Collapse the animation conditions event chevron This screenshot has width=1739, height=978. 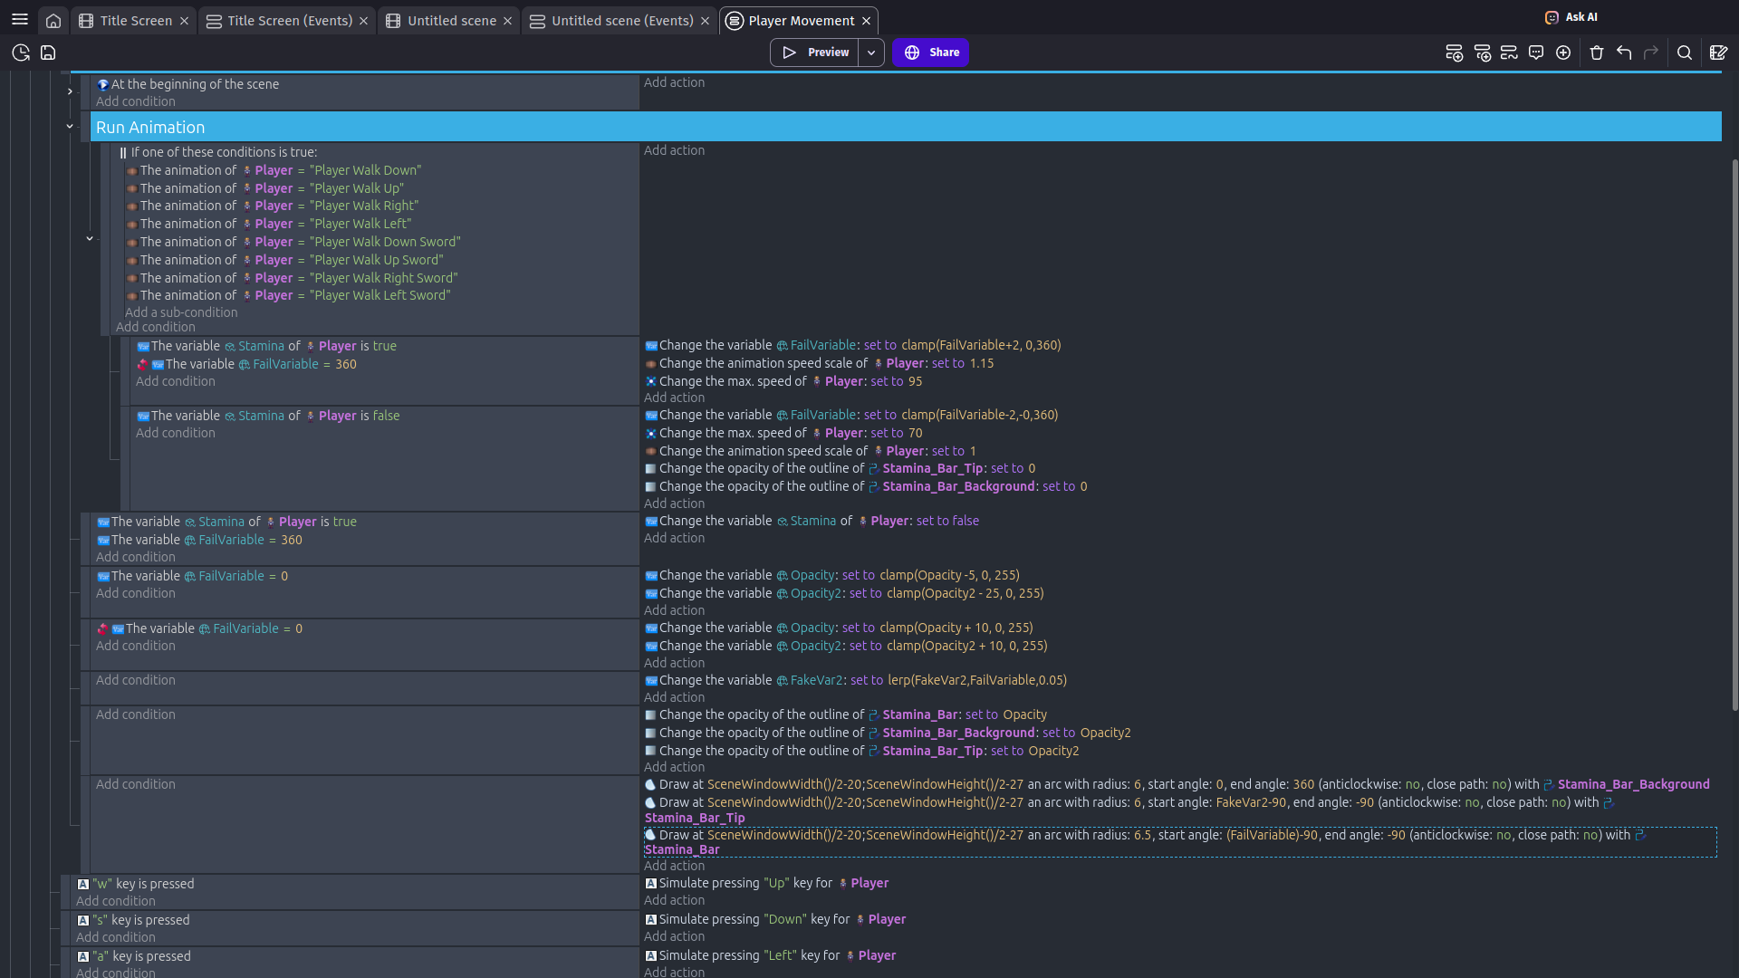coord(90,239)
